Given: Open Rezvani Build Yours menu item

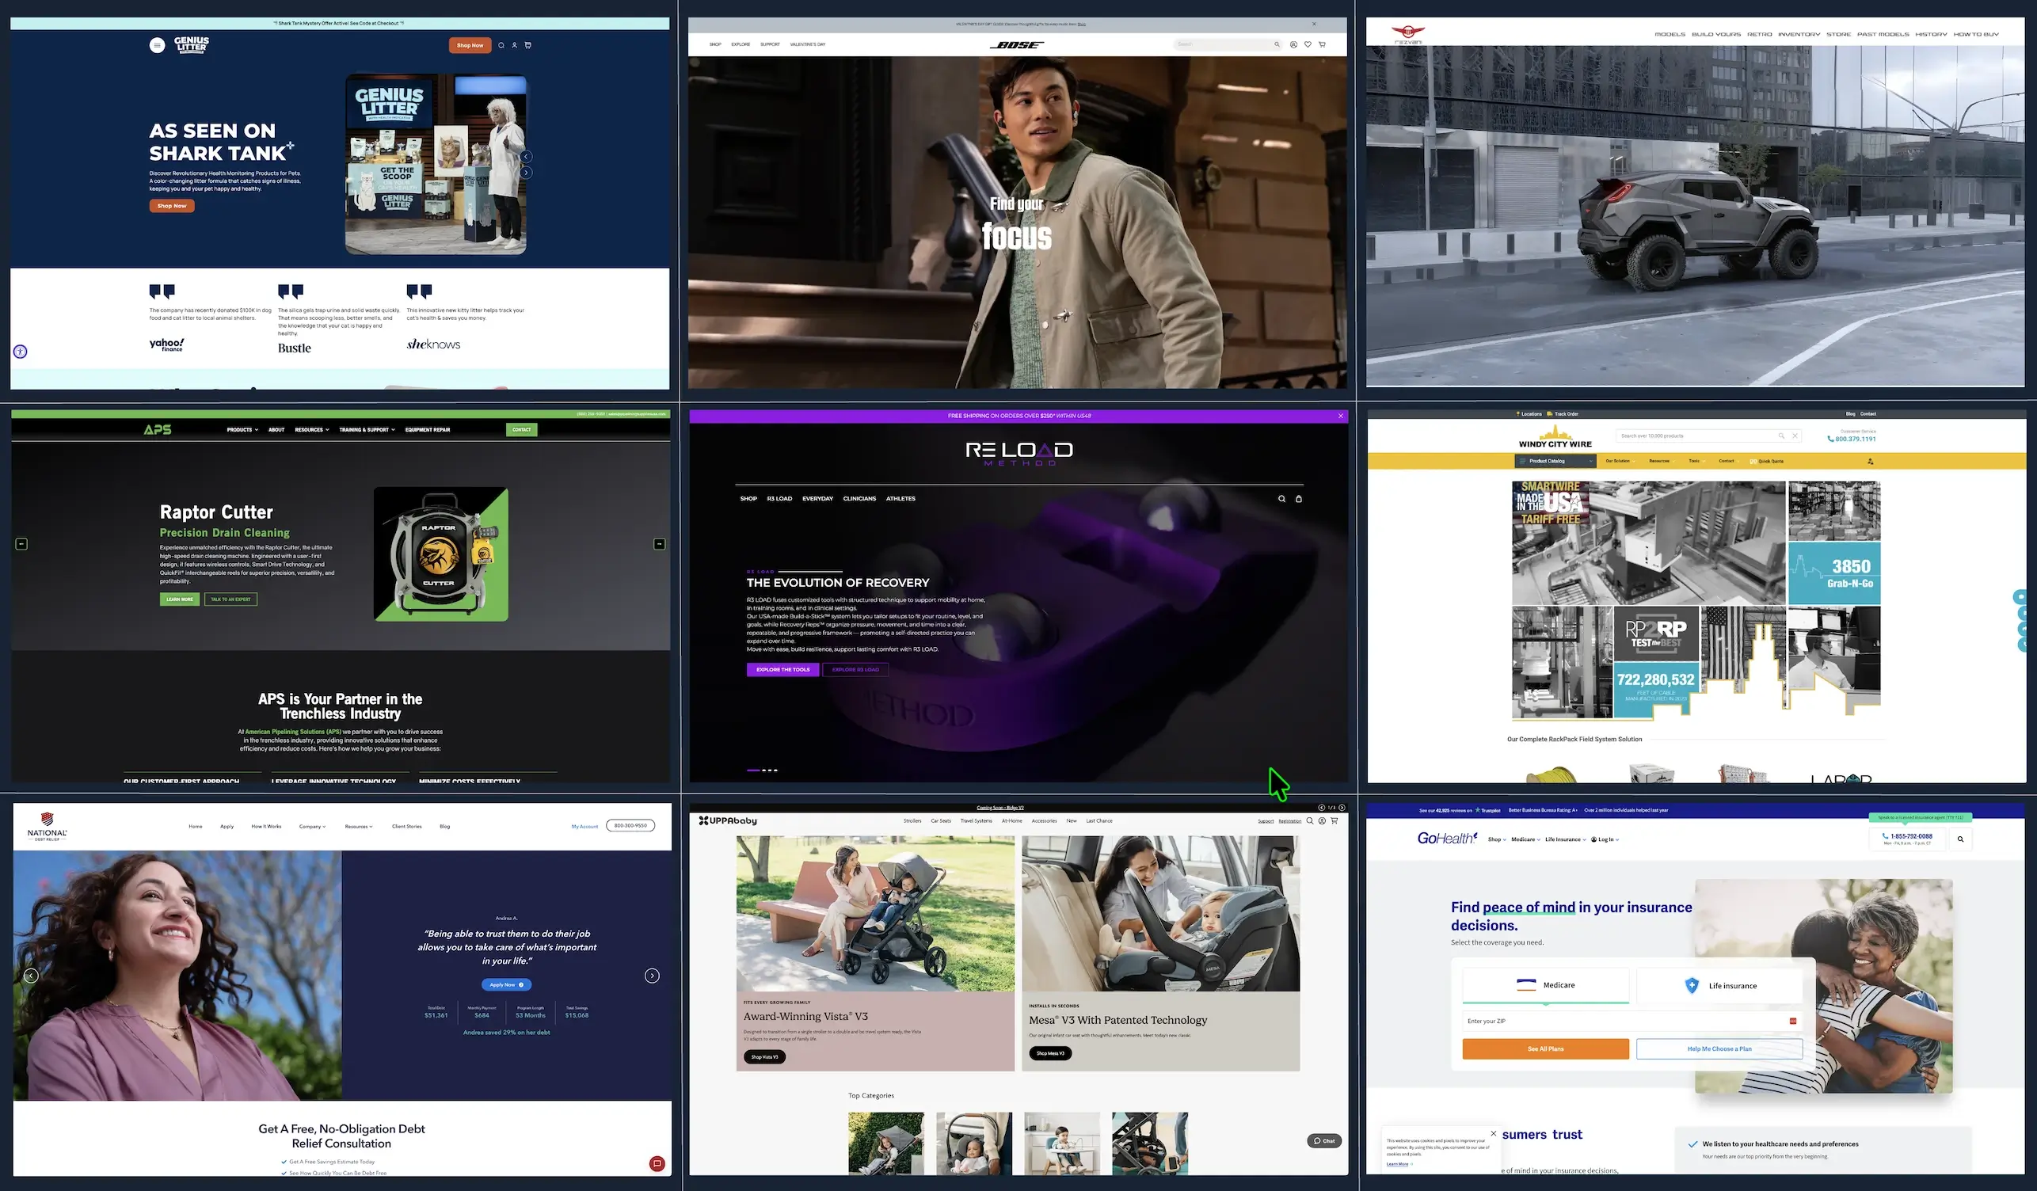Looking at the screenshot, I should [1716, 34].
